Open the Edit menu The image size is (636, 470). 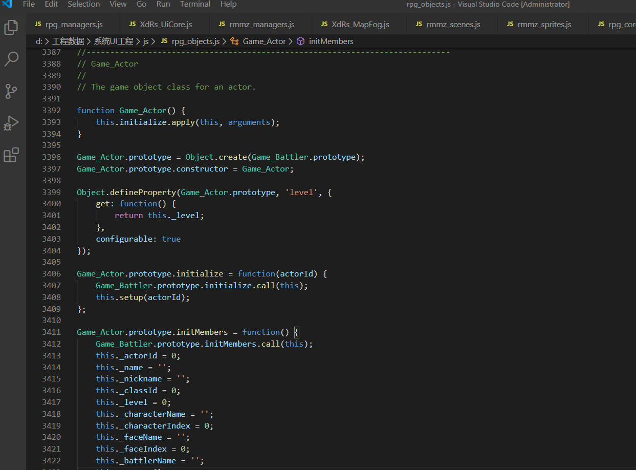click(x=51, y=4)
